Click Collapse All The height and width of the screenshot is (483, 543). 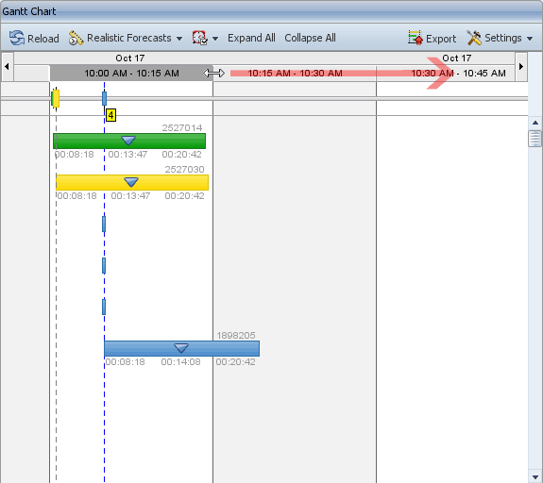click(310, 38)
